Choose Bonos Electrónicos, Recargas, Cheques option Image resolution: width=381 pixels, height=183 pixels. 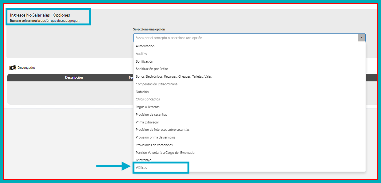249,76
